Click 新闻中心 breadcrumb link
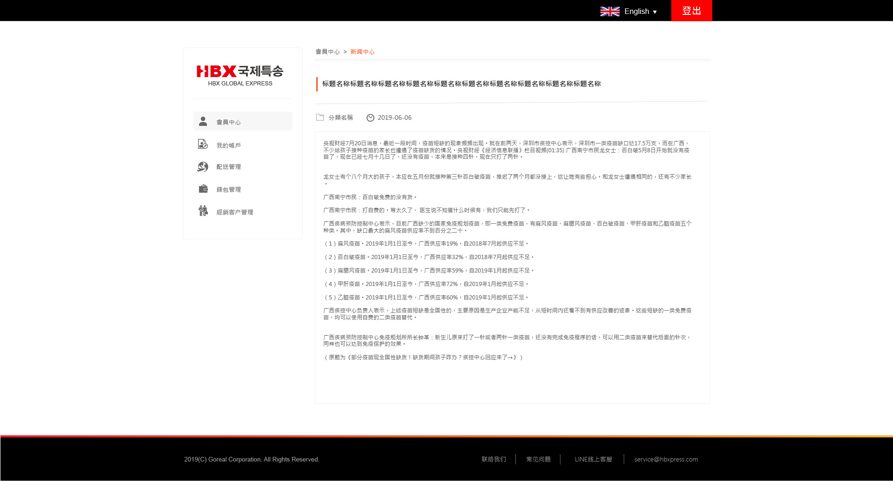This screenshot has width=893, height=481. pos(362,52)
